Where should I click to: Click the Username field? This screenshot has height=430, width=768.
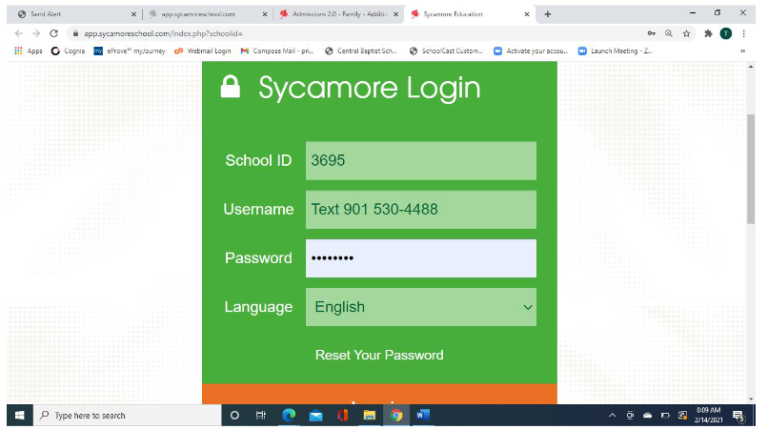[x=421, y=210]
